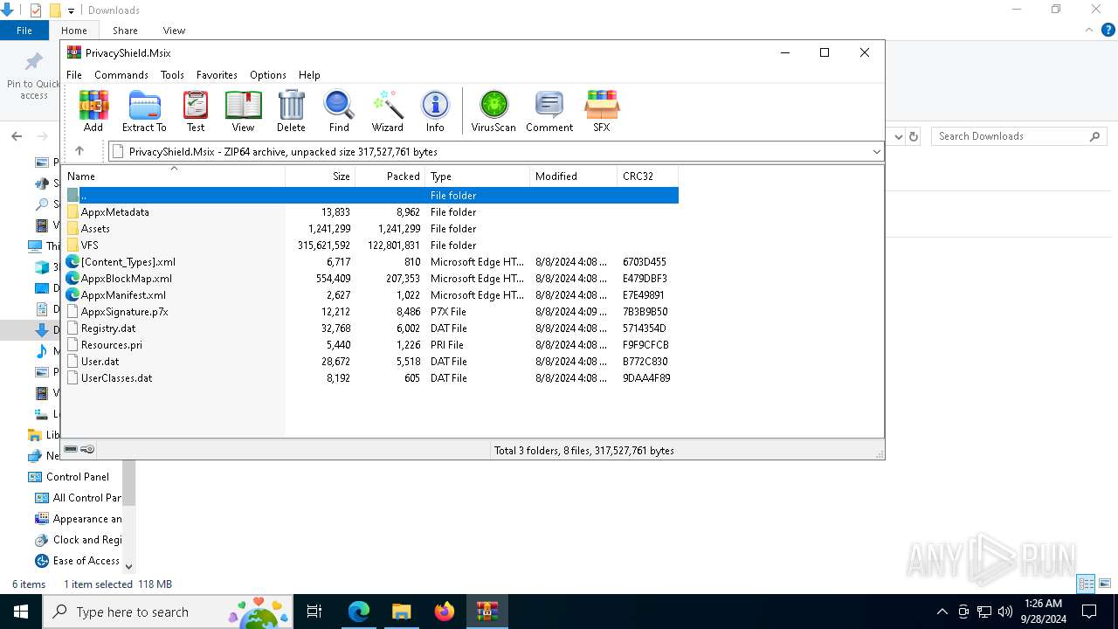Click the refresh button in Explorer address bar
The width and height of the screenshot is (1118, 629).
914,136
